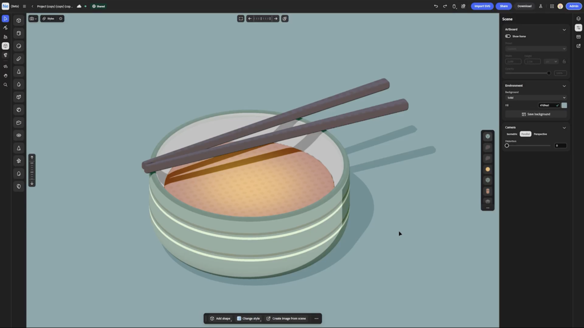Pick the cylinder shape in the palette
The image size is (584, 328).
pyautogui.click(x=19, y=33)
